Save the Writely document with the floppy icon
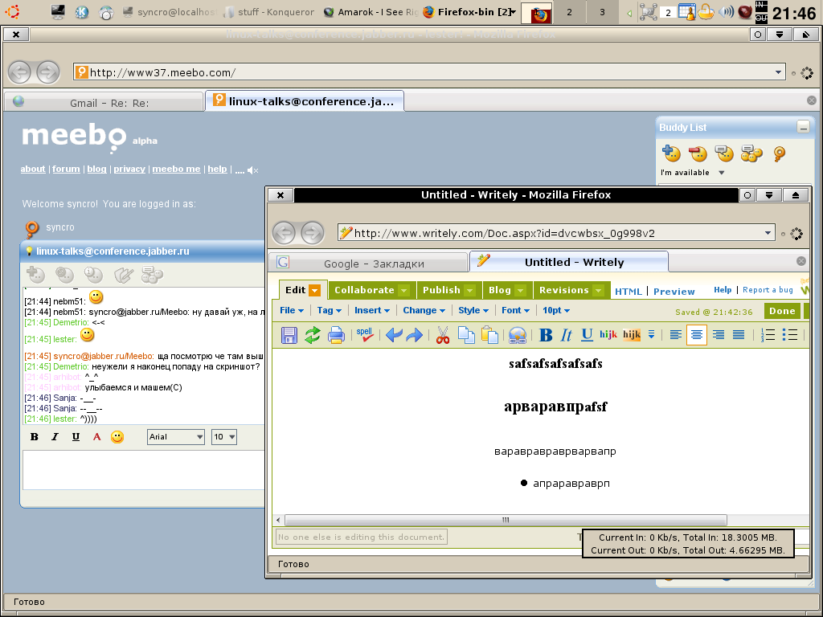Screen dimensions: 823x617 click(x=289, y=335)
